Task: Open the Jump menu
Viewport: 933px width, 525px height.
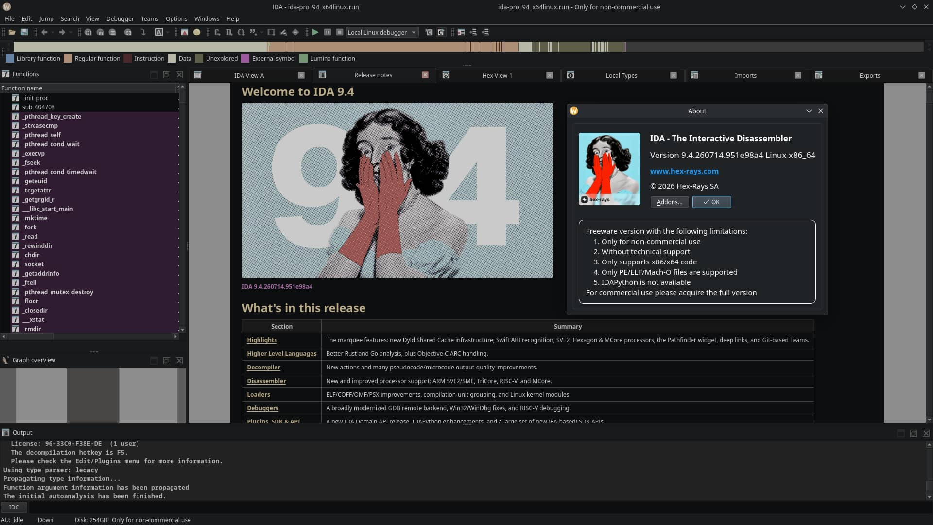Action: tap(46, 18)
